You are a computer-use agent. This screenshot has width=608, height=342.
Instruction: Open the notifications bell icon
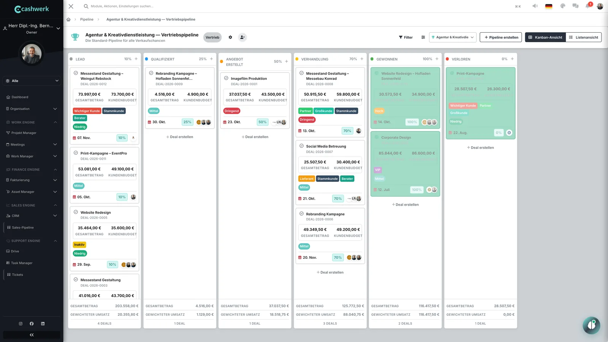point(588,6)
